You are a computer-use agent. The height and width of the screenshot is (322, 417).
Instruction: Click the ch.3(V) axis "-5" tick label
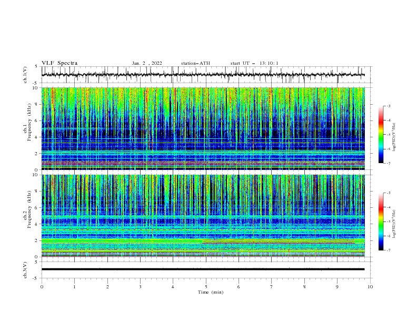coord(36,278)
